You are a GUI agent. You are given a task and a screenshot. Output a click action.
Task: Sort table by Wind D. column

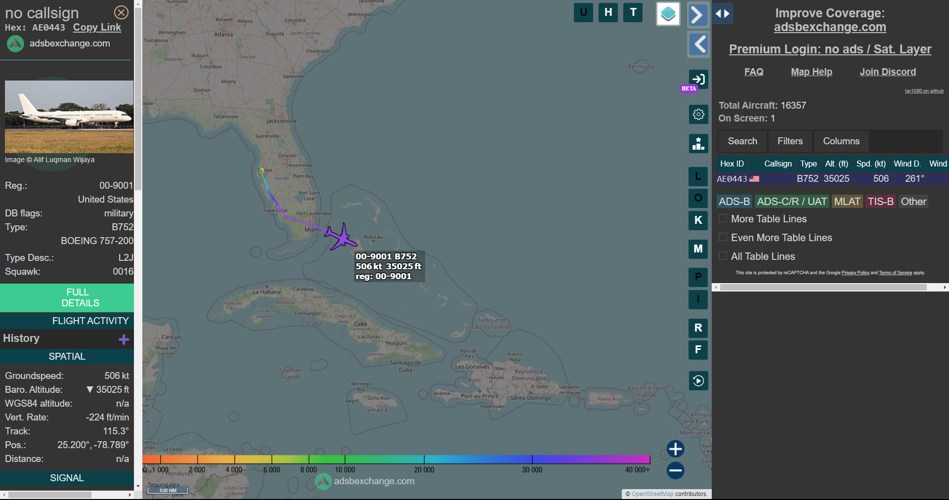click(907, 164)
